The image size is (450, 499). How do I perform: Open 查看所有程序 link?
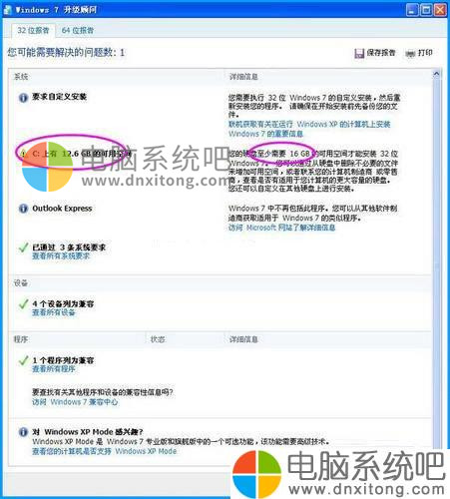pos(54,369)
